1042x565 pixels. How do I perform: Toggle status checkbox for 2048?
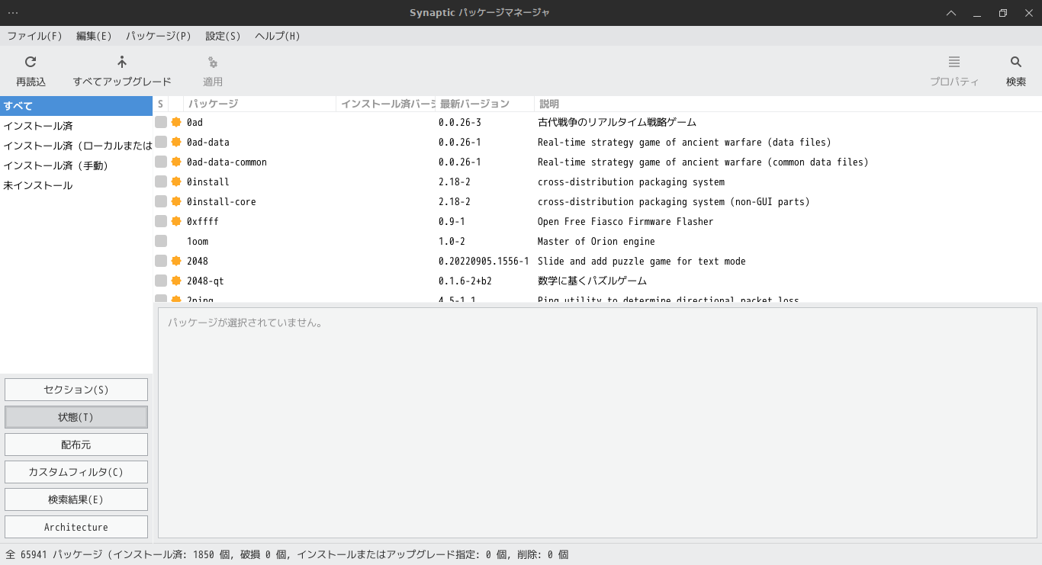161,261
